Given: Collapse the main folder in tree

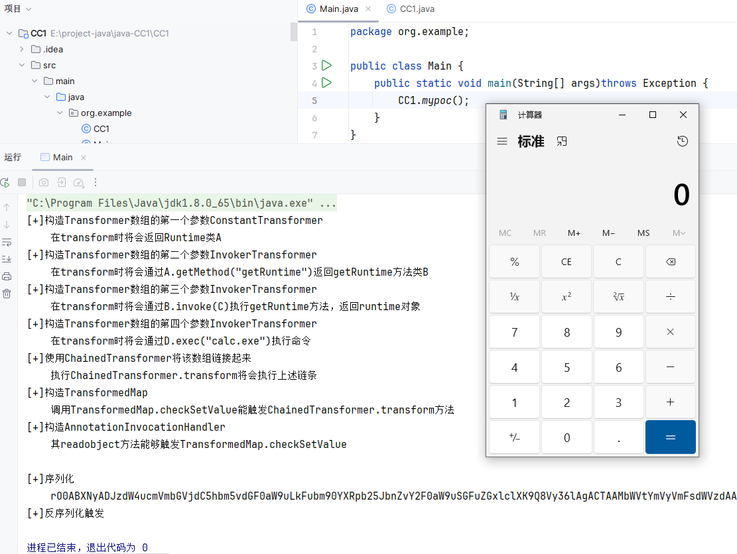Looking at the screenshot, I should pos(34,82).
